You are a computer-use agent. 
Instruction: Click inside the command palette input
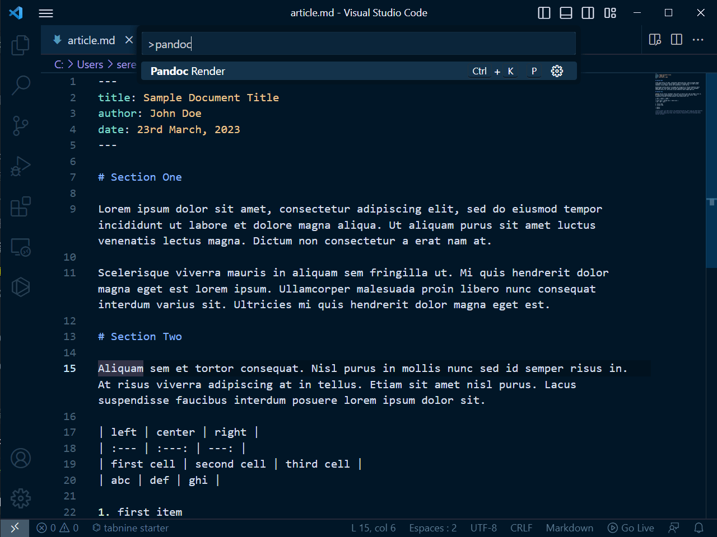coord(358,43)
